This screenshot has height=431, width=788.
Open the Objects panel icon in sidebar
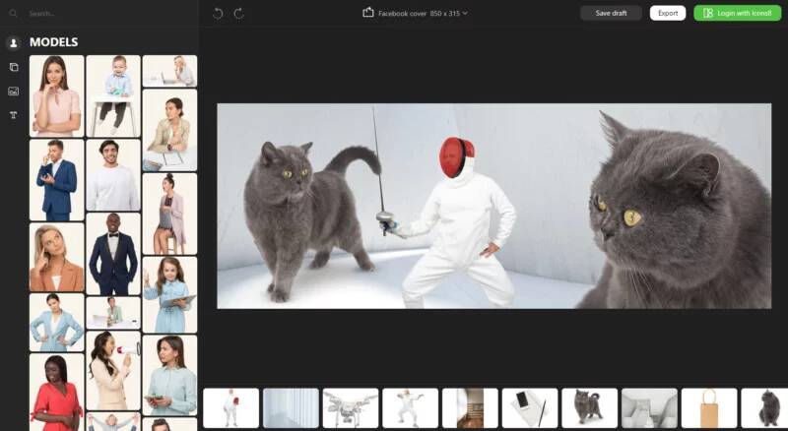pyautogui.click(x=14, y=67)
